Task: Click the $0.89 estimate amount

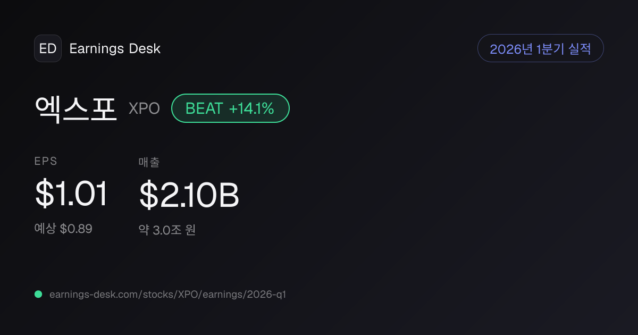Action: [x=76, y=229]
